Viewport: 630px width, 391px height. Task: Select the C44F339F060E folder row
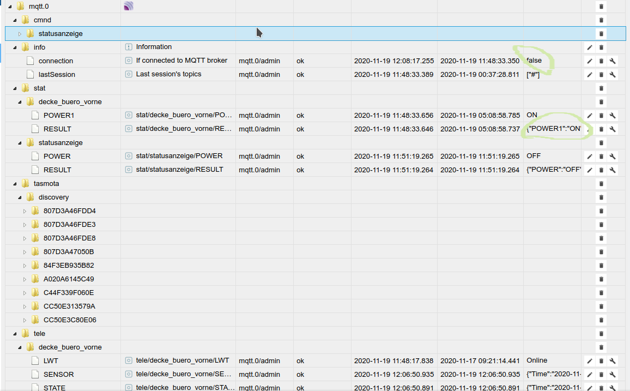click(x=69, y=293)
